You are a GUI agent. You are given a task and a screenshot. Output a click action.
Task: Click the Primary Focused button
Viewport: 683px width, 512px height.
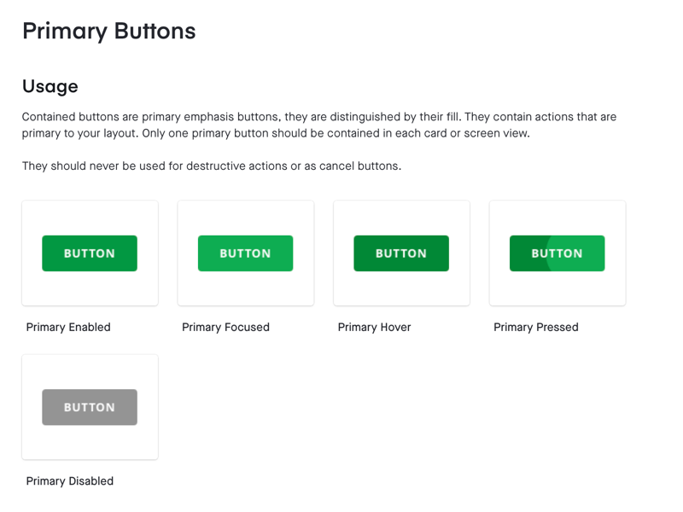245,253
